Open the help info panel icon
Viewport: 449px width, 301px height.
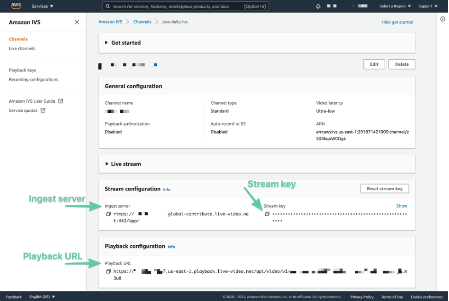pos(443,19)
